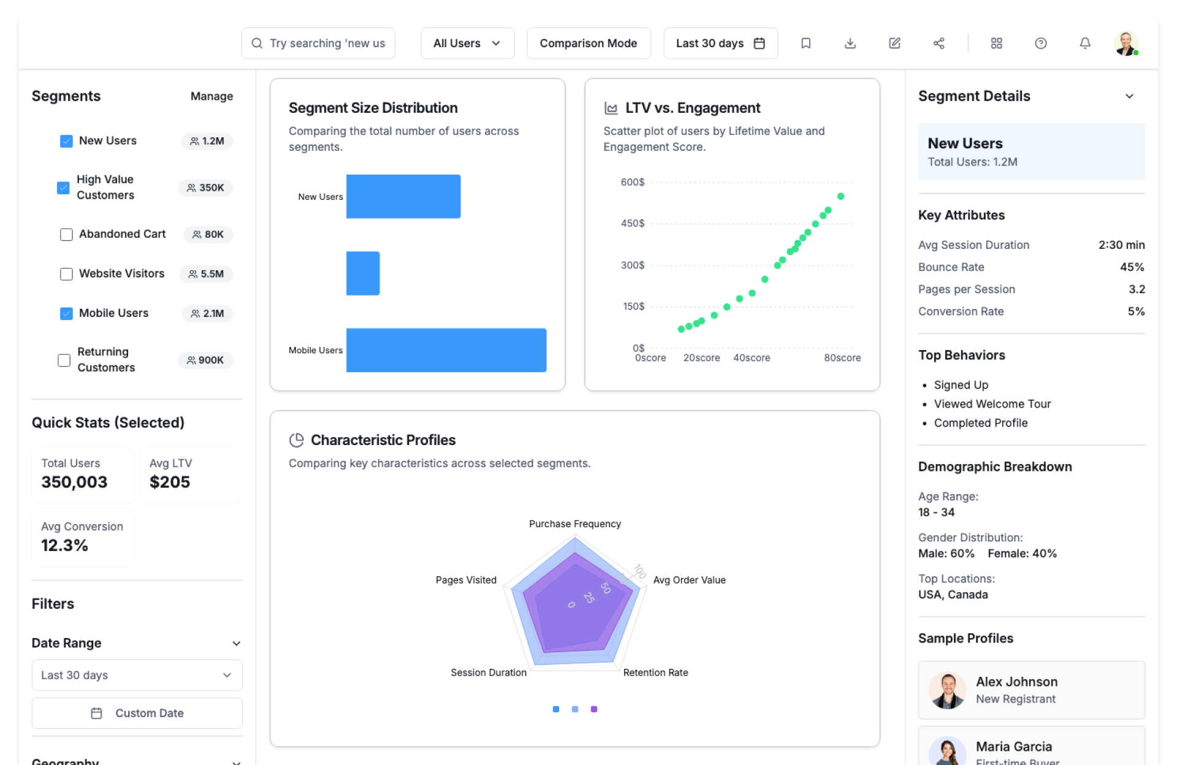This screenshot has height=765, width=1177.
Task: Click the download icon in header
Action: tap(850, 44)
